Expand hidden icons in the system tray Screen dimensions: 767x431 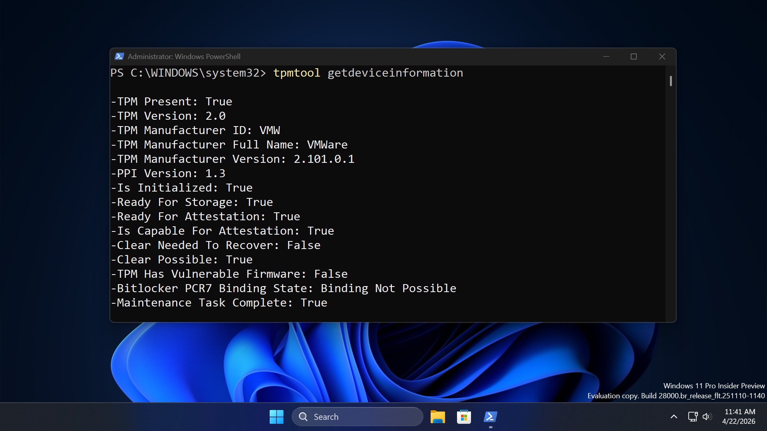pos(674,416)
